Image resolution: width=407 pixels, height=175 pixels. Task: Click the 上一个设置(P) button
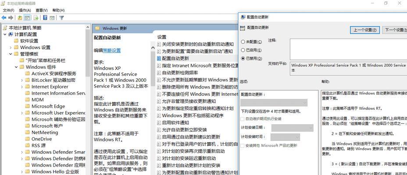pyautogui.click(x=365, y=30)
